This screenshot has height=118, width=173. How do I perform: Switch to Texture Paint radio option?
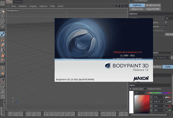click(146, 89)
